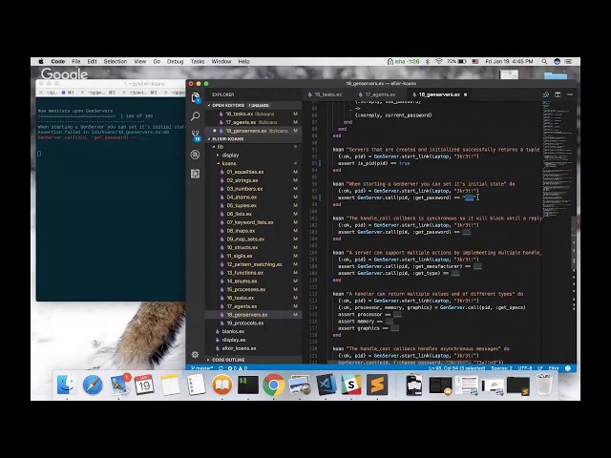This screenshot has height=458, width=611.
Task: Click the Ln 98 Col 54 indicator
Action: point(456,368)
